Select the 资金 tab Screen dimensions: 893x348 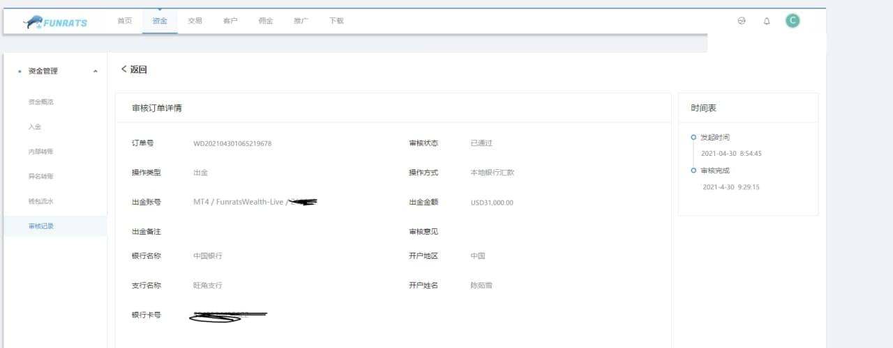click(x=160, y=21)
